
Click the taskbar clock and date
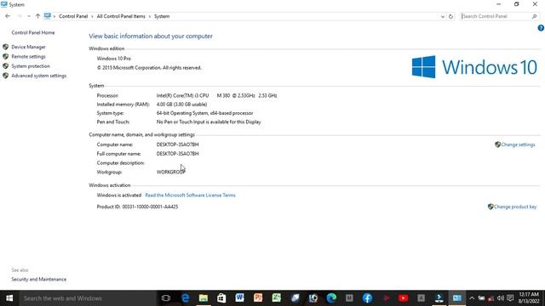pyautogui.click(x=529, y=298)
